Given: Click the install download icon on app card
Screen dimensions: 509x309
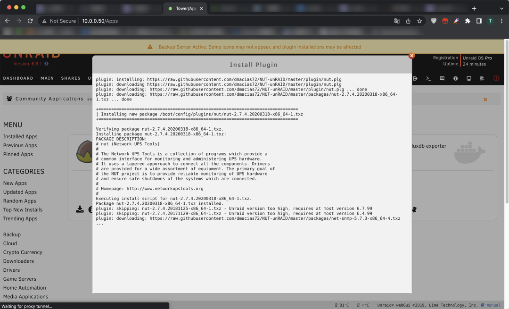Looking at the screenshot, I should pyautogui.click(x=80, y=209).
